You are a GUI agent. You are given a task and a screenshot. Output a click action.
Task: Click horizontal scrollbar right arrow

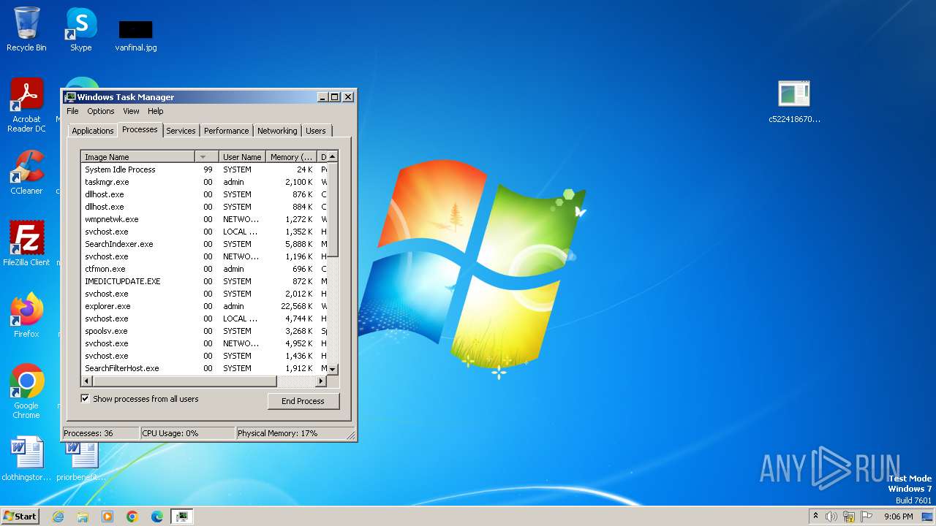pyautogui.click(x=320, y=381)
